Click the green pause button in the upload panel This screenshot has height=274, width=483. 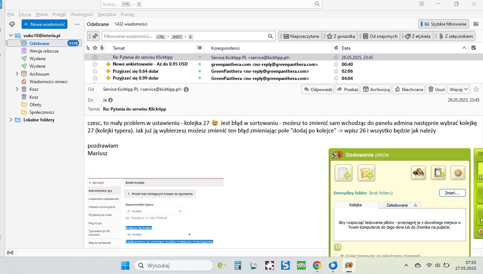338,247
